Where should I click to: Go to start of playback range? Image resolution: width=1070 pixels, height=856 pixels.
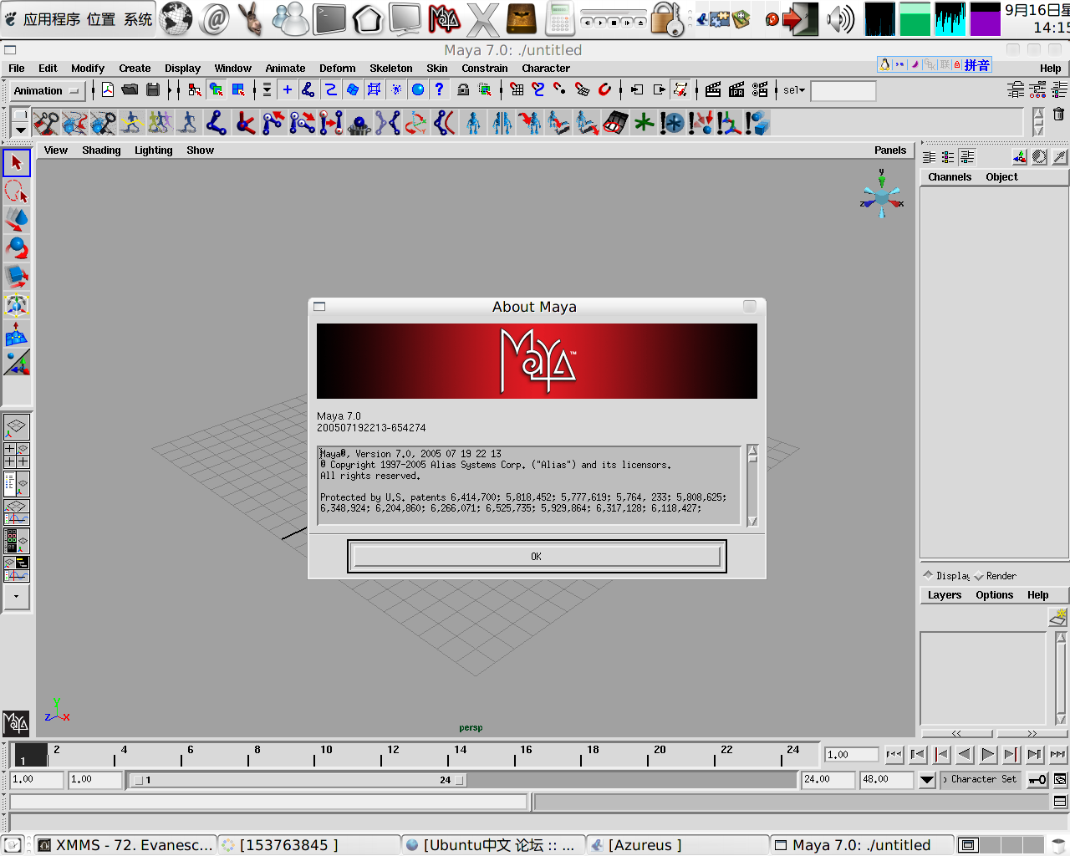(x=894, y=755)
